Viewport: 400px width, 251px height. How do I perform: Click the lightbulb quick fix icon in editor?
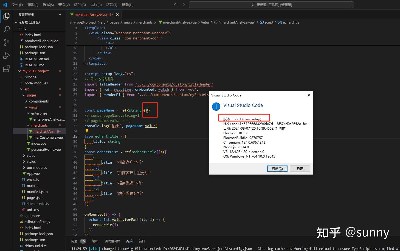[87, 131]
